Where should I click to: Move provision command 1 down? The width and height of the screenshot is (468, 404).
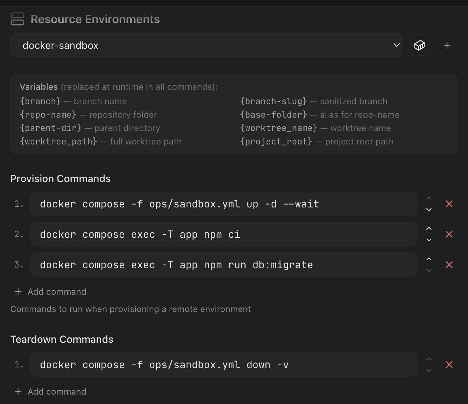tap(429, 210)
